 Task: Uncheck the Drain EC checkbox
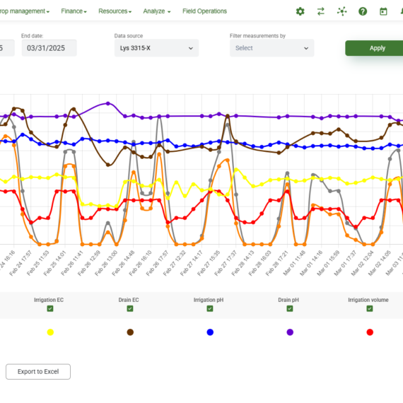click(x=130, y=308)
